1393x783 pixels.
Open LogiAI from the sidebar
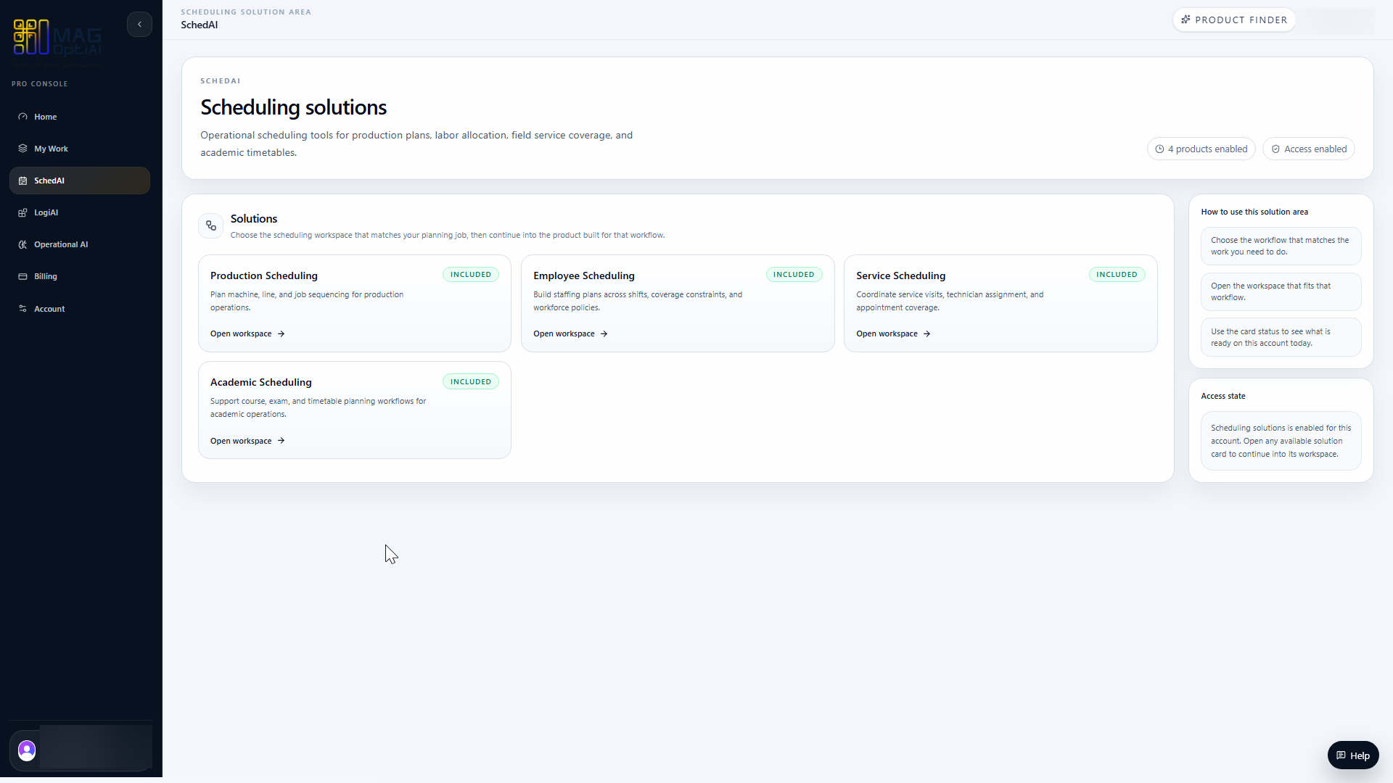click(x=80, y=212)
